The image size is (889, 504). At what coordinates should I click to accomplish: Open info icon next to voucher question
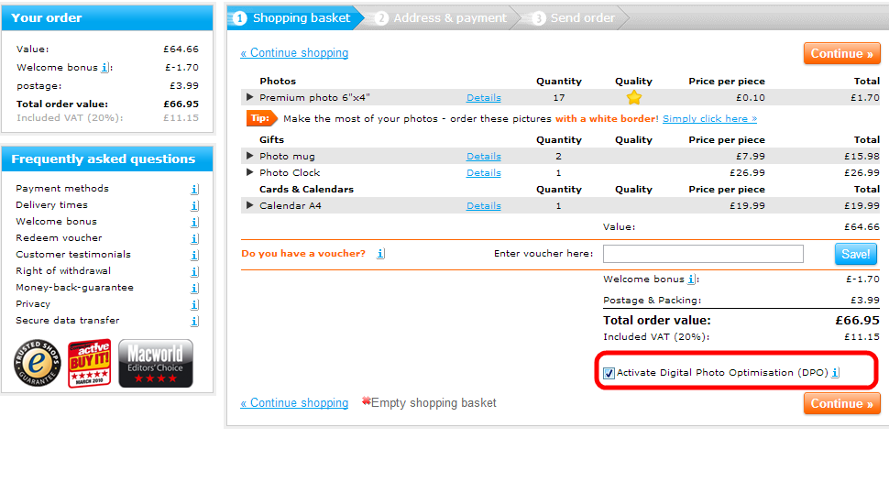(380, 254)
